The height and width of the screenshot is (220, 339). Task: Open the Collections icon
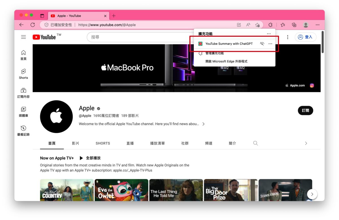click(294, 25)
